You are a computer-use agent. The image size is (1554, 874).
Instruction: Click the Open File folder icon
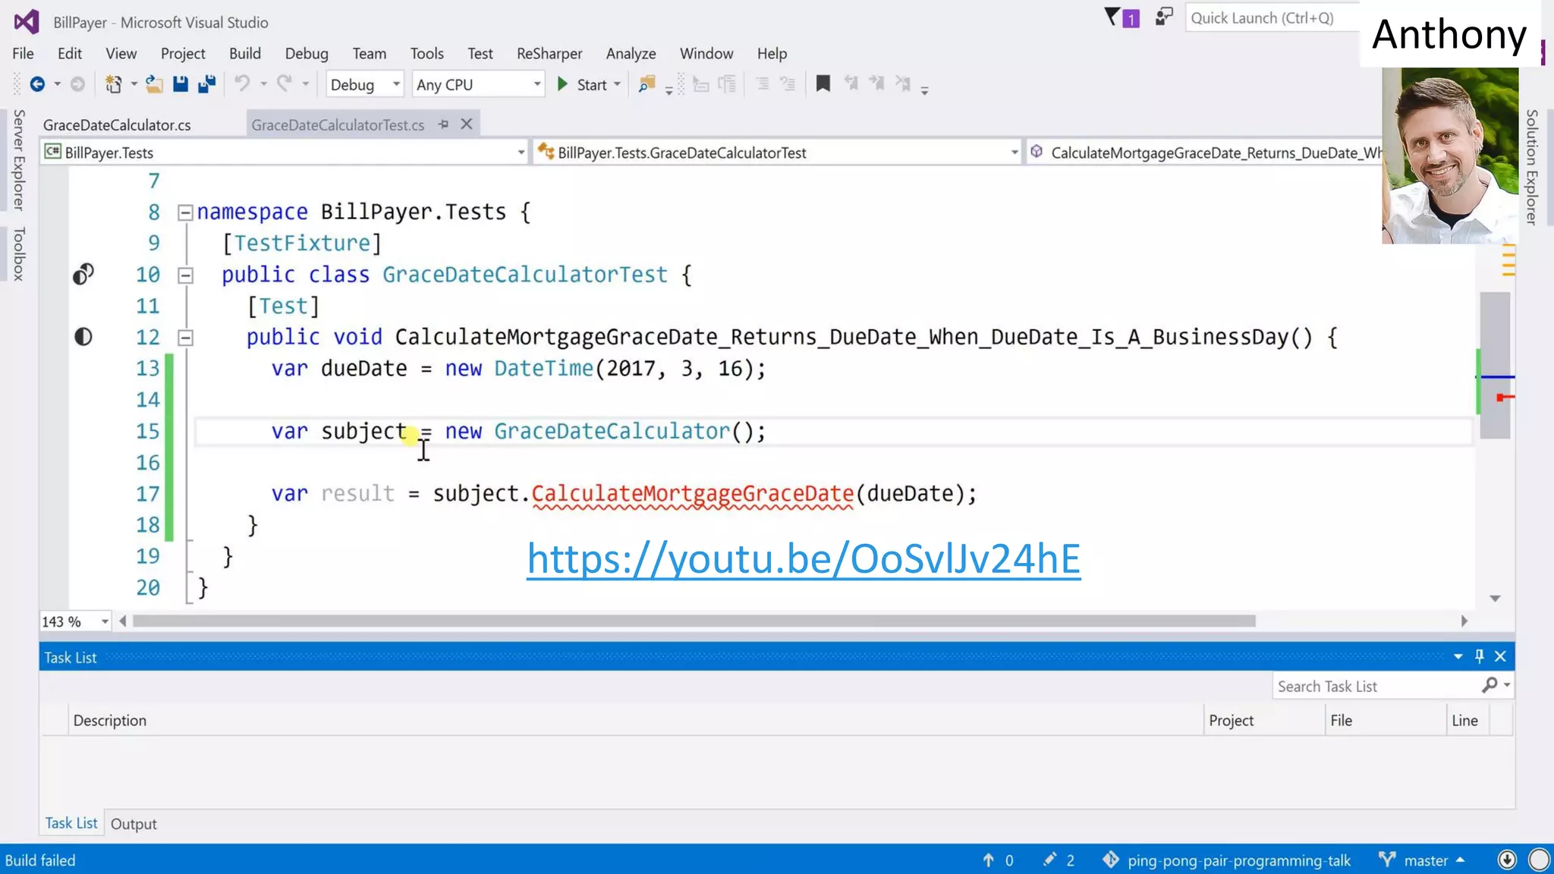[154, 84]
